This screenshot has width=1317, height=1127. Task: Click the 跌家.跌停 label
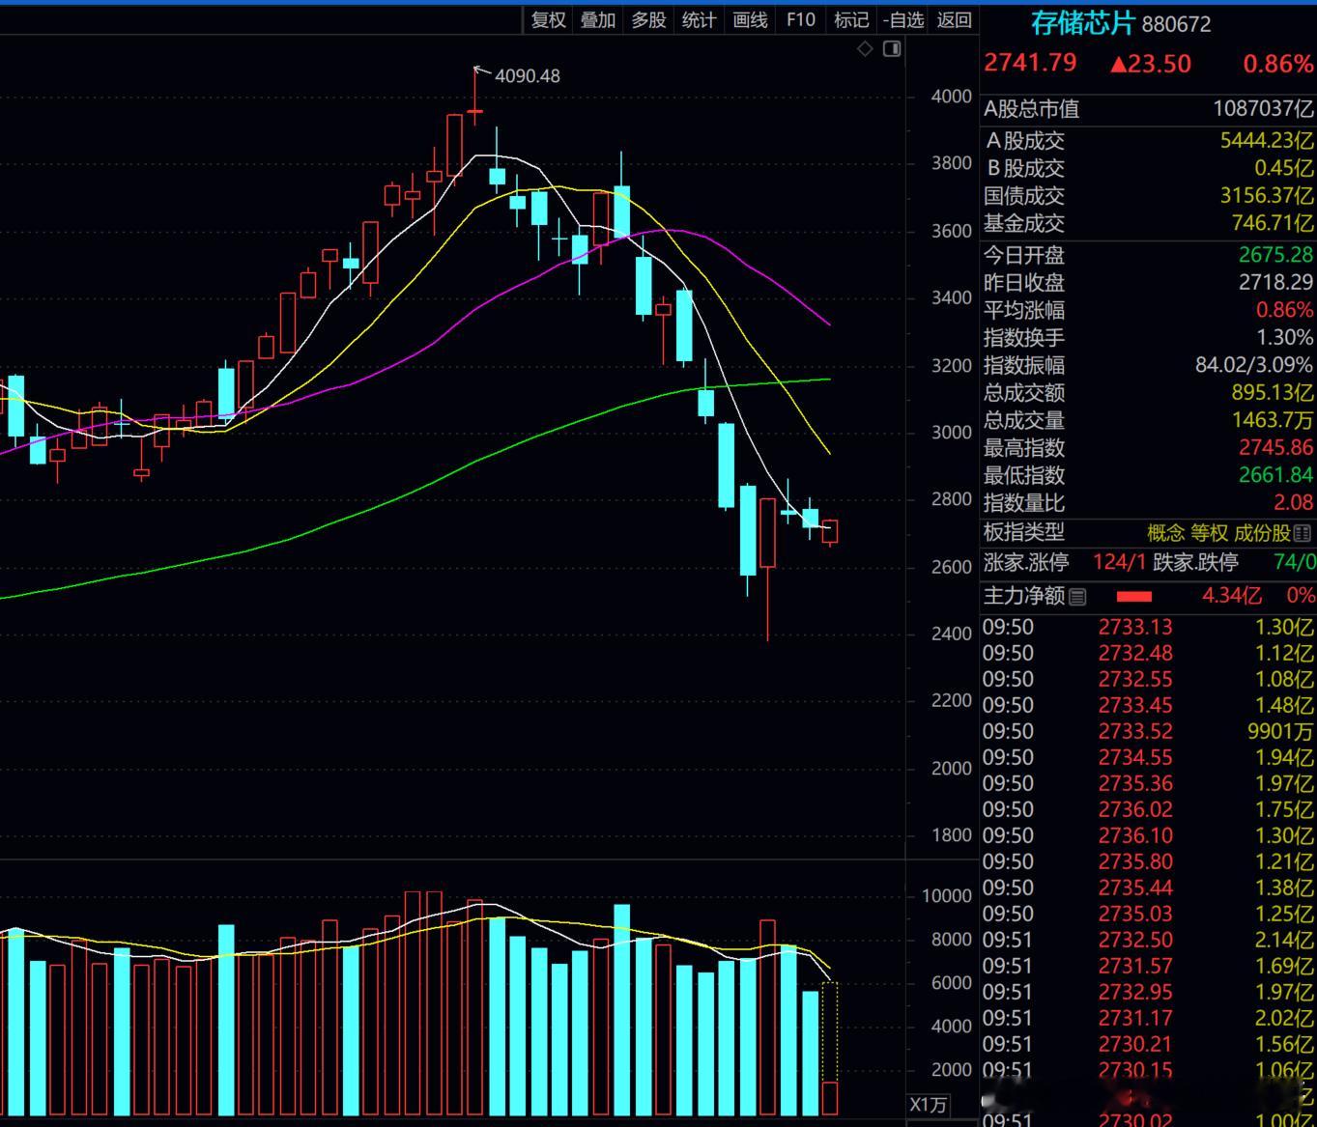tap(1195, 562)
